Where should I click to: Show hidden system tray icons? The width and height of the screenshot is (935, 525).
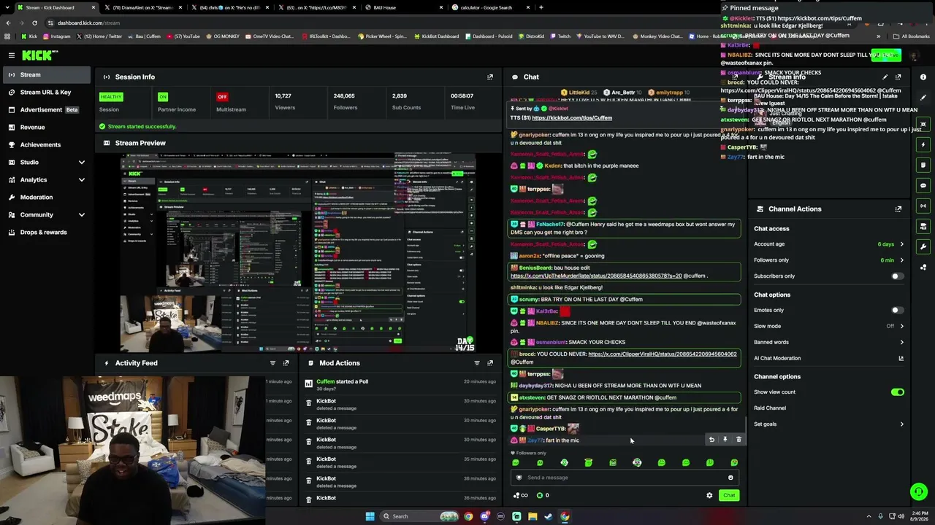point(869,516)
